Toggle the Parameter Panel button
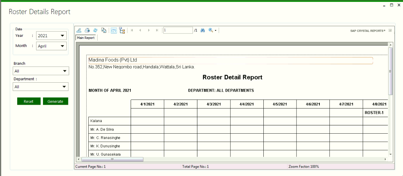This screenshot has height=176, width=403. 114,30
